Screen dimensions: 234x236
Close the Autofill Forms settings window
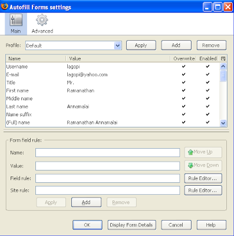[x=228, y=7]
